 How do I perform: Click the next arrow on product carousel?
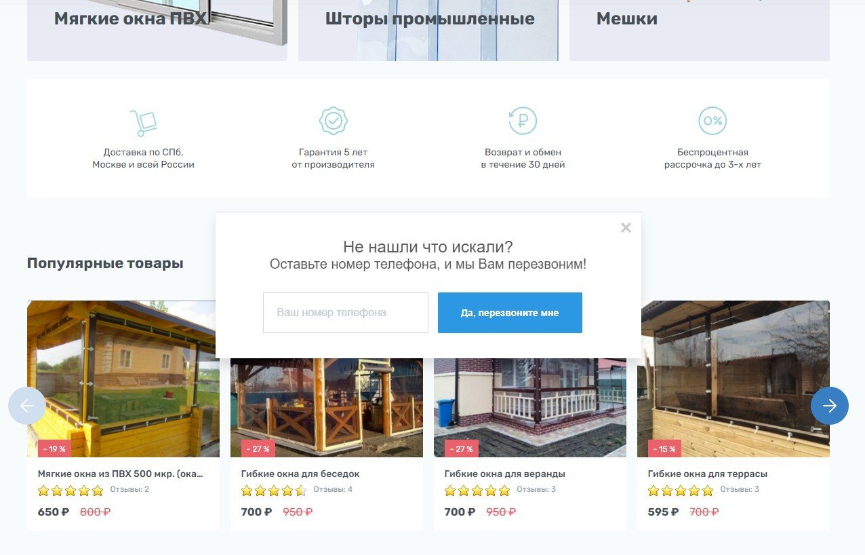point(830,406)
